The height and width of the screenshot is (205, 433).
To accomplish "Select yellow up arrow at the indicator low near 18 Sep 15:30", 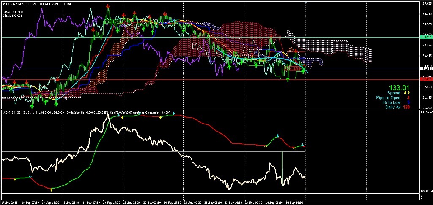I will point(51,189).
